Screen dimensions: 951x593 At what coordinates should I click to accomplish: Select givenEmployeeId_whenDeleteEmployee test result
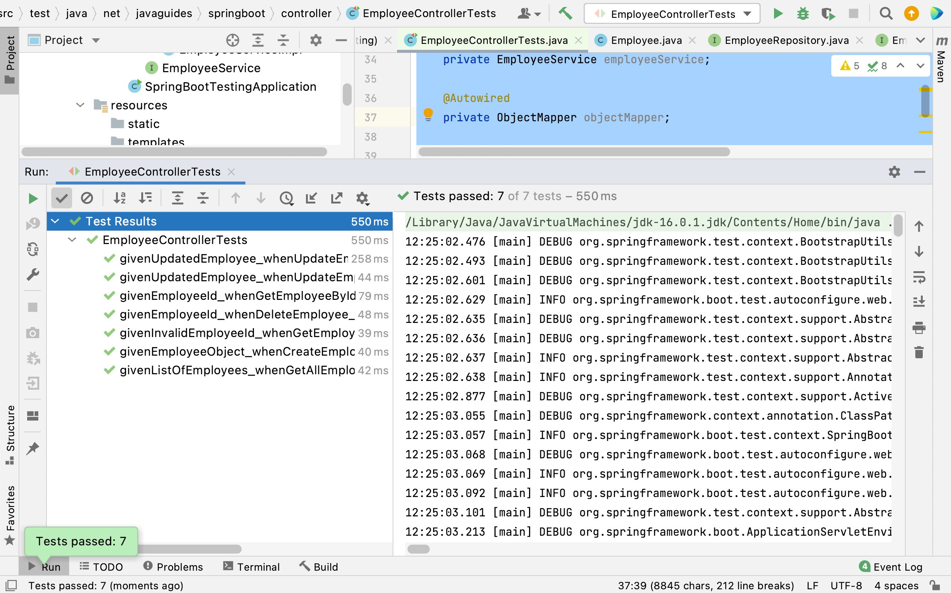point(220,314)
